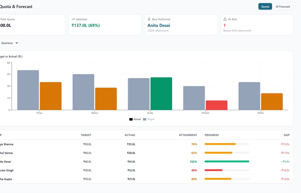Click Anita's gray target bar
Viewport: 301px width, 193px height.
[x=139, y=94]
